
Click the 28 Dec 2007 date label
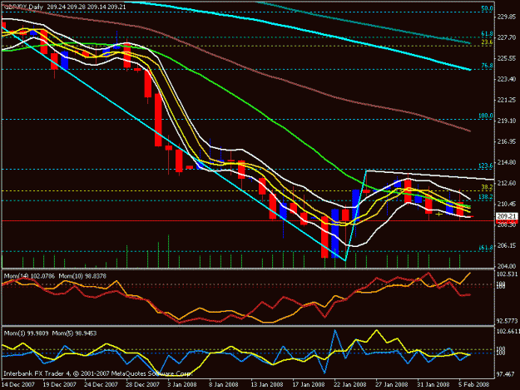(x=142, y=385)
